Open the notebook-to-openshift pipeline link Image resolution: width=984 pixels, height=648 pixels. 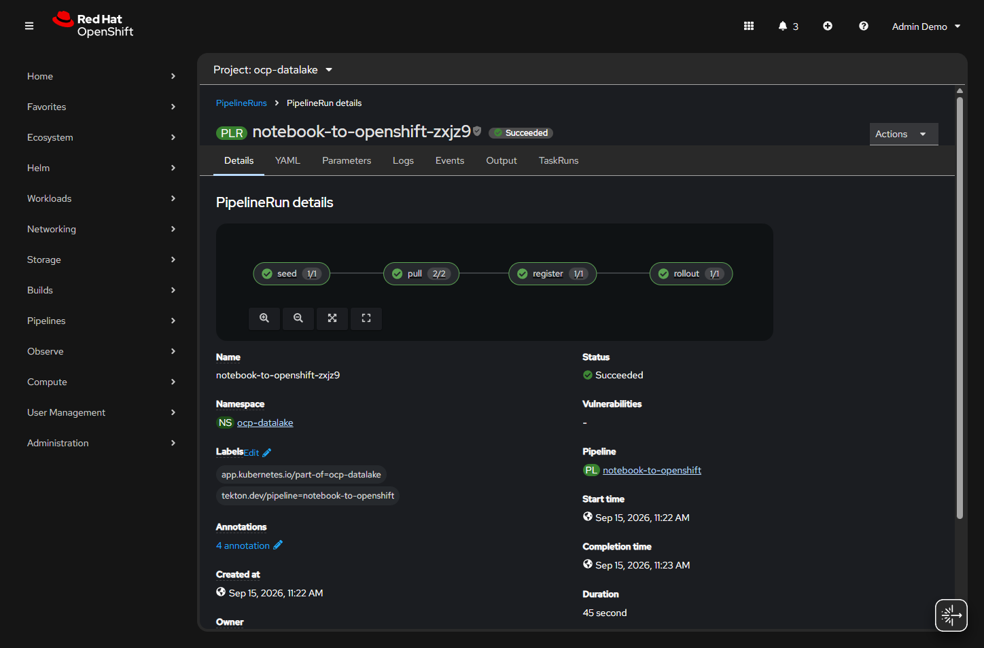coord(652,470)
